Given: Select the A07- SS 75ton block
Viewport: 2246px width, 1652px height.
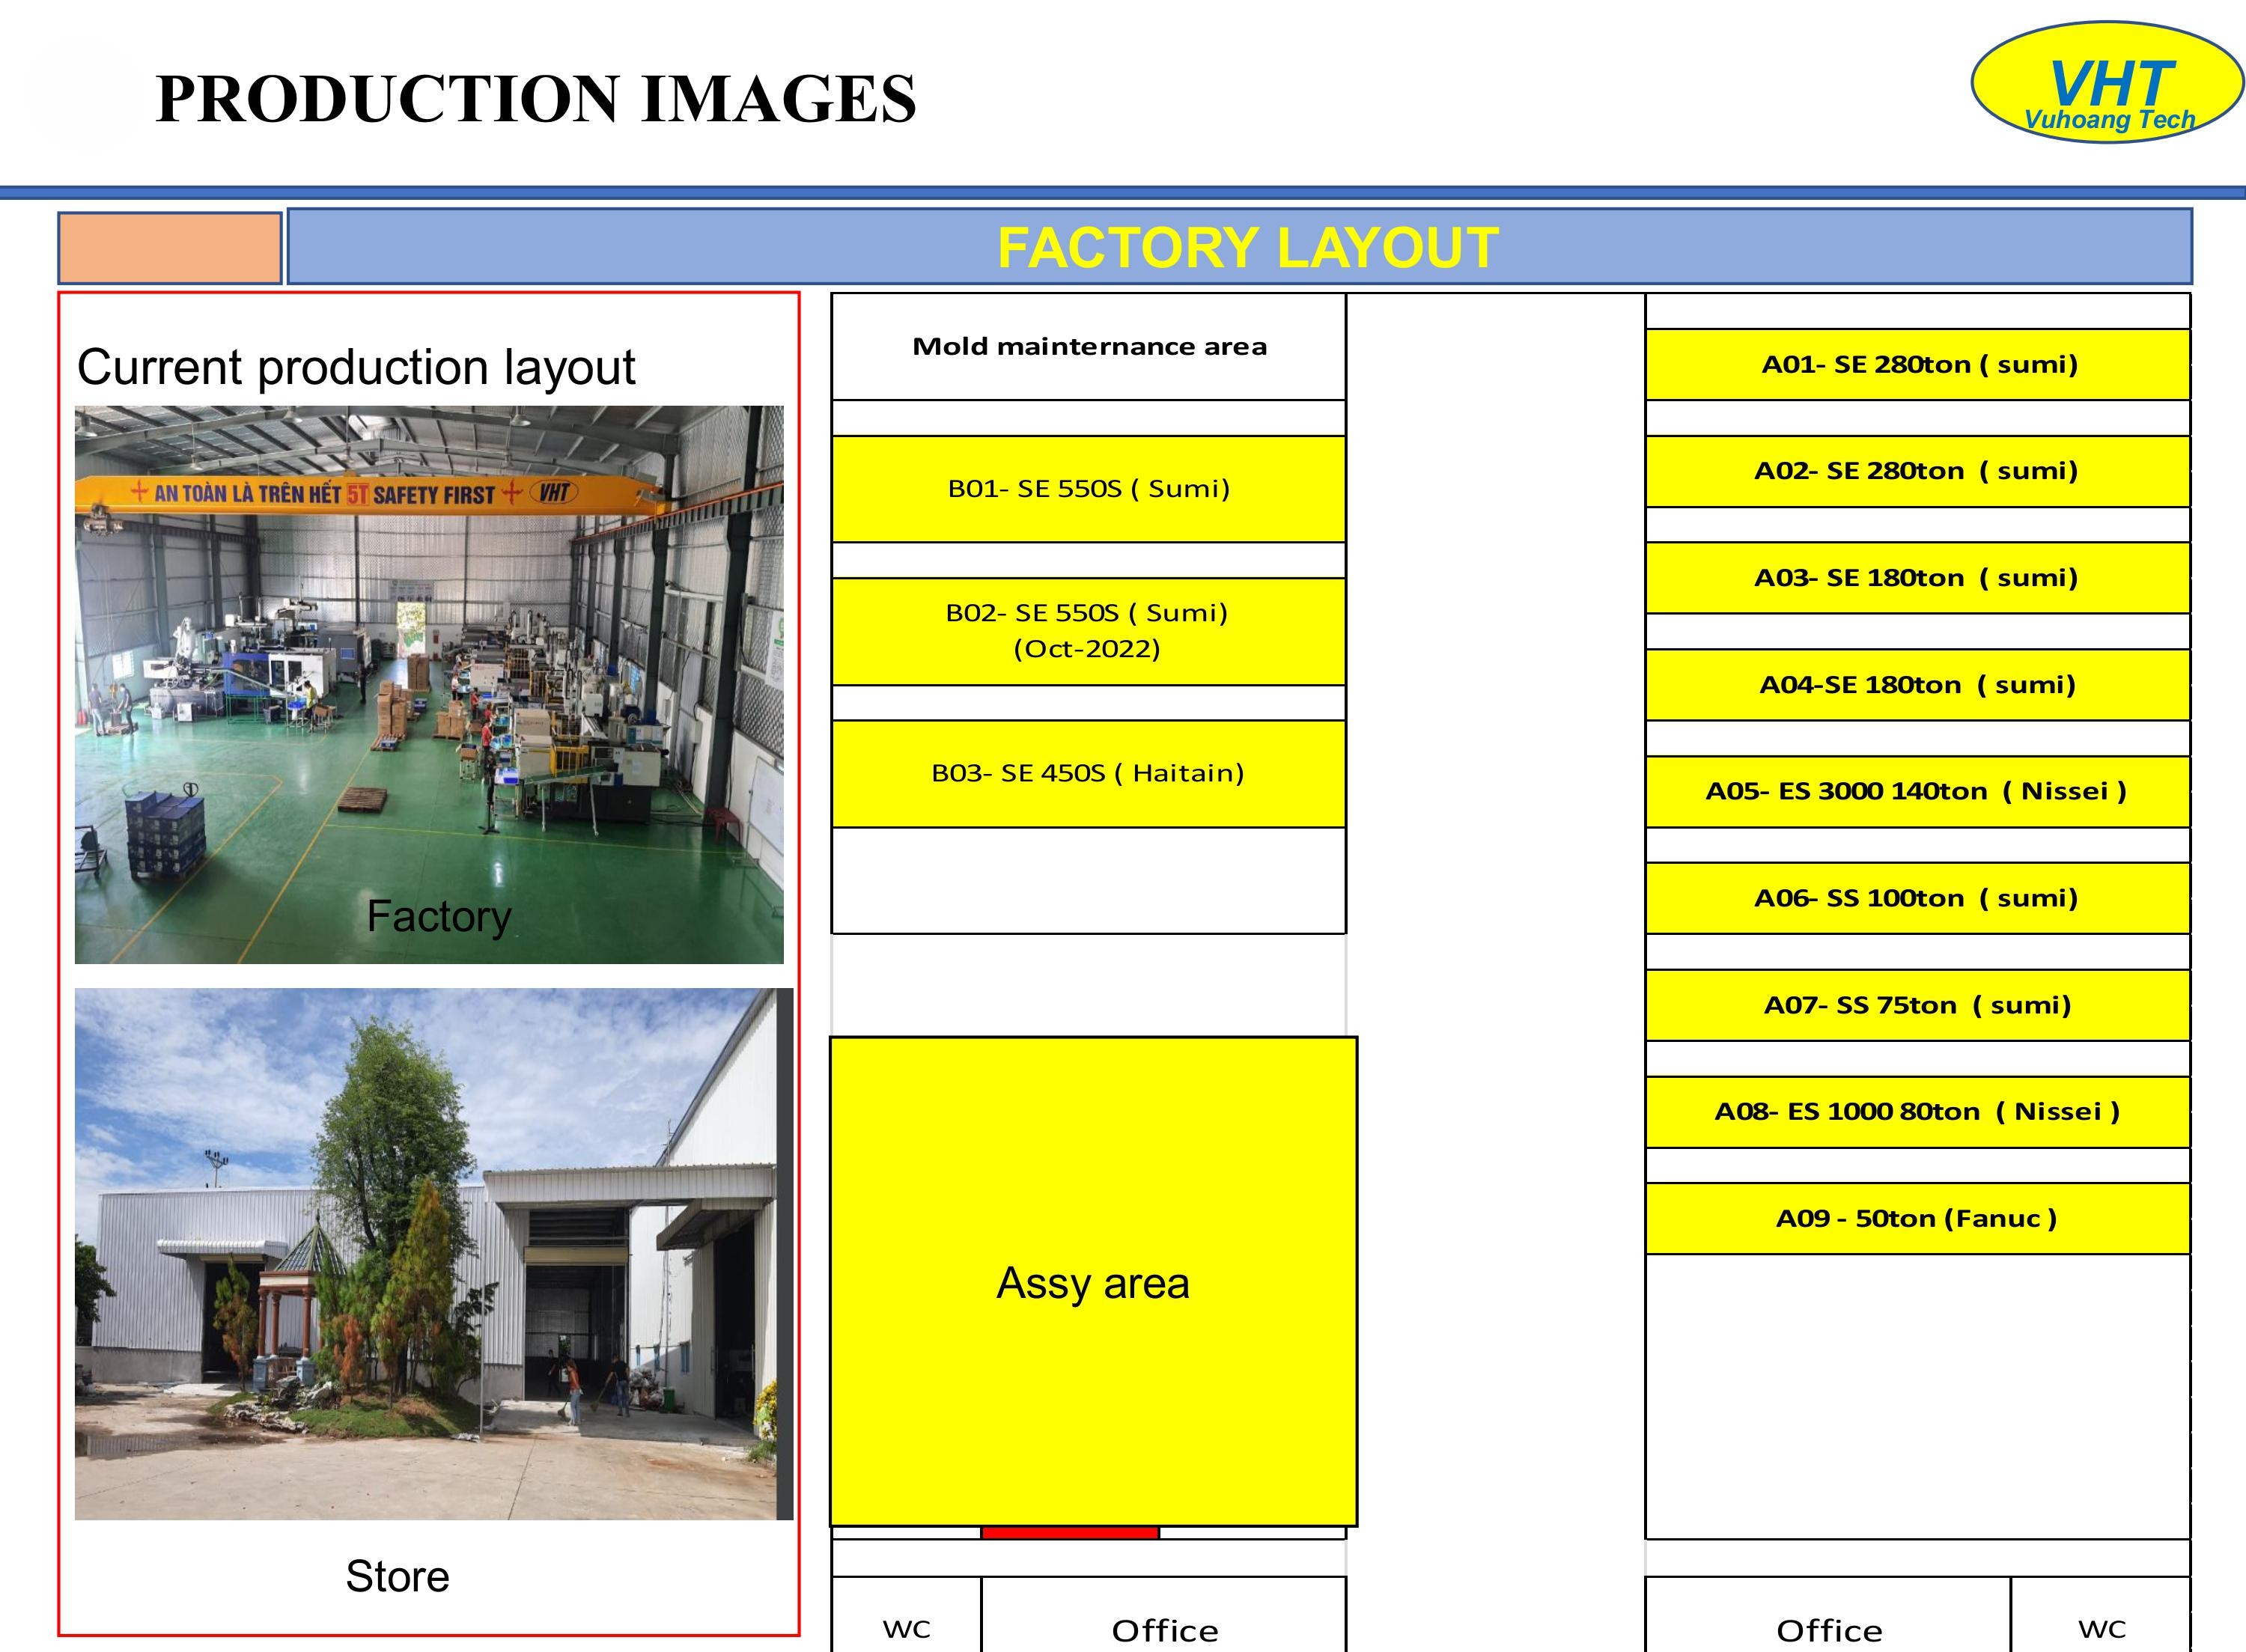Looking at the screenshot, I should coord(1917,1005).
